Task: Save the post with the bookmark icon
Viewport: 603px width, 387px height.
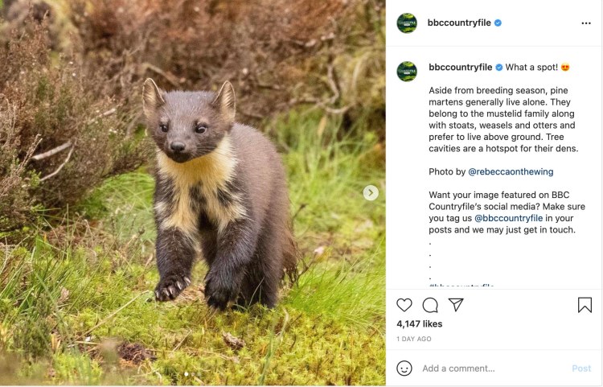Action: coord(585,305)
